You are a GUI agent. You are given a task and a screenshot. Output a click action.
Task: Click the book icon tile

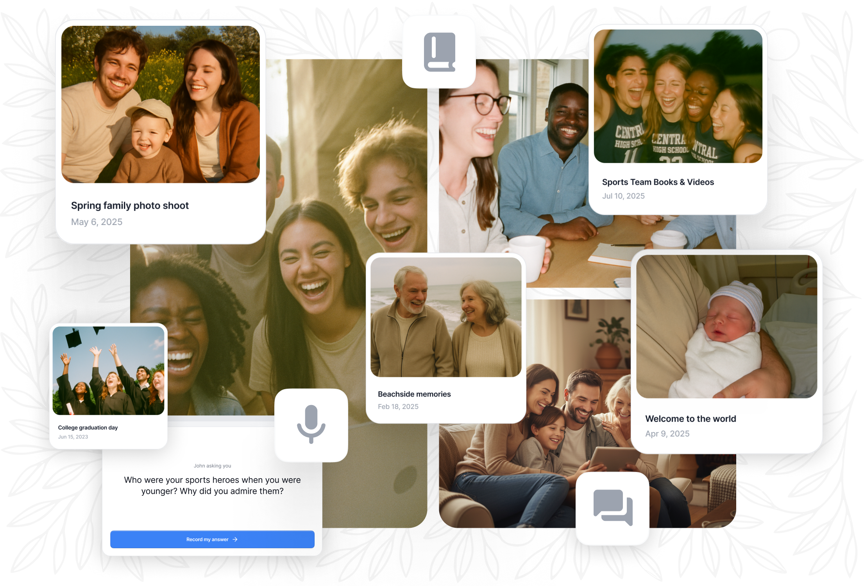439,52
